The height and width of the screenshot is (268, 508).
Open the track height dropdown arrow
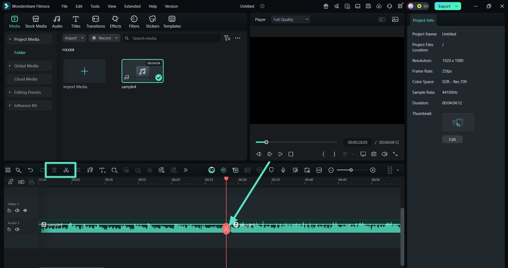tap(398, 170)
